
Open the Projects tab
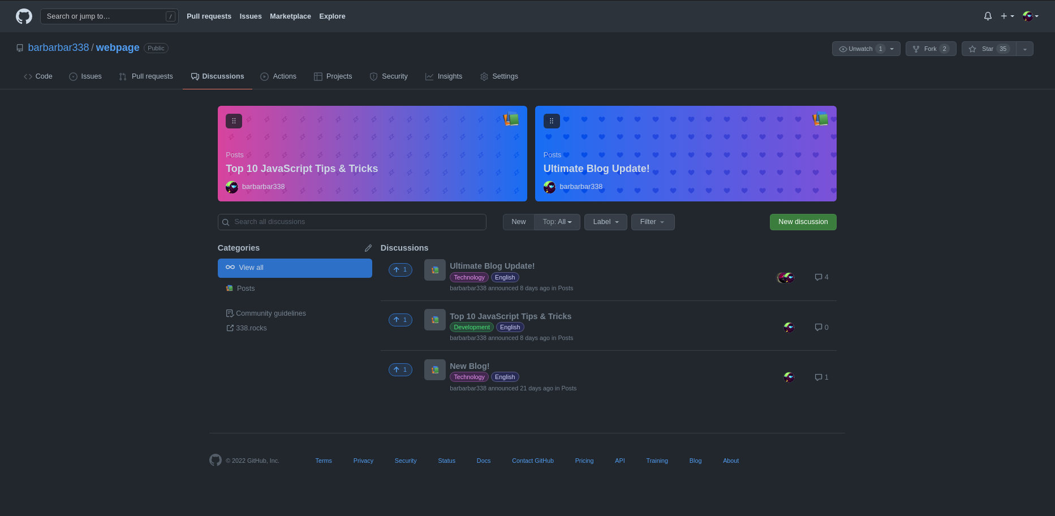click(333, 76)
